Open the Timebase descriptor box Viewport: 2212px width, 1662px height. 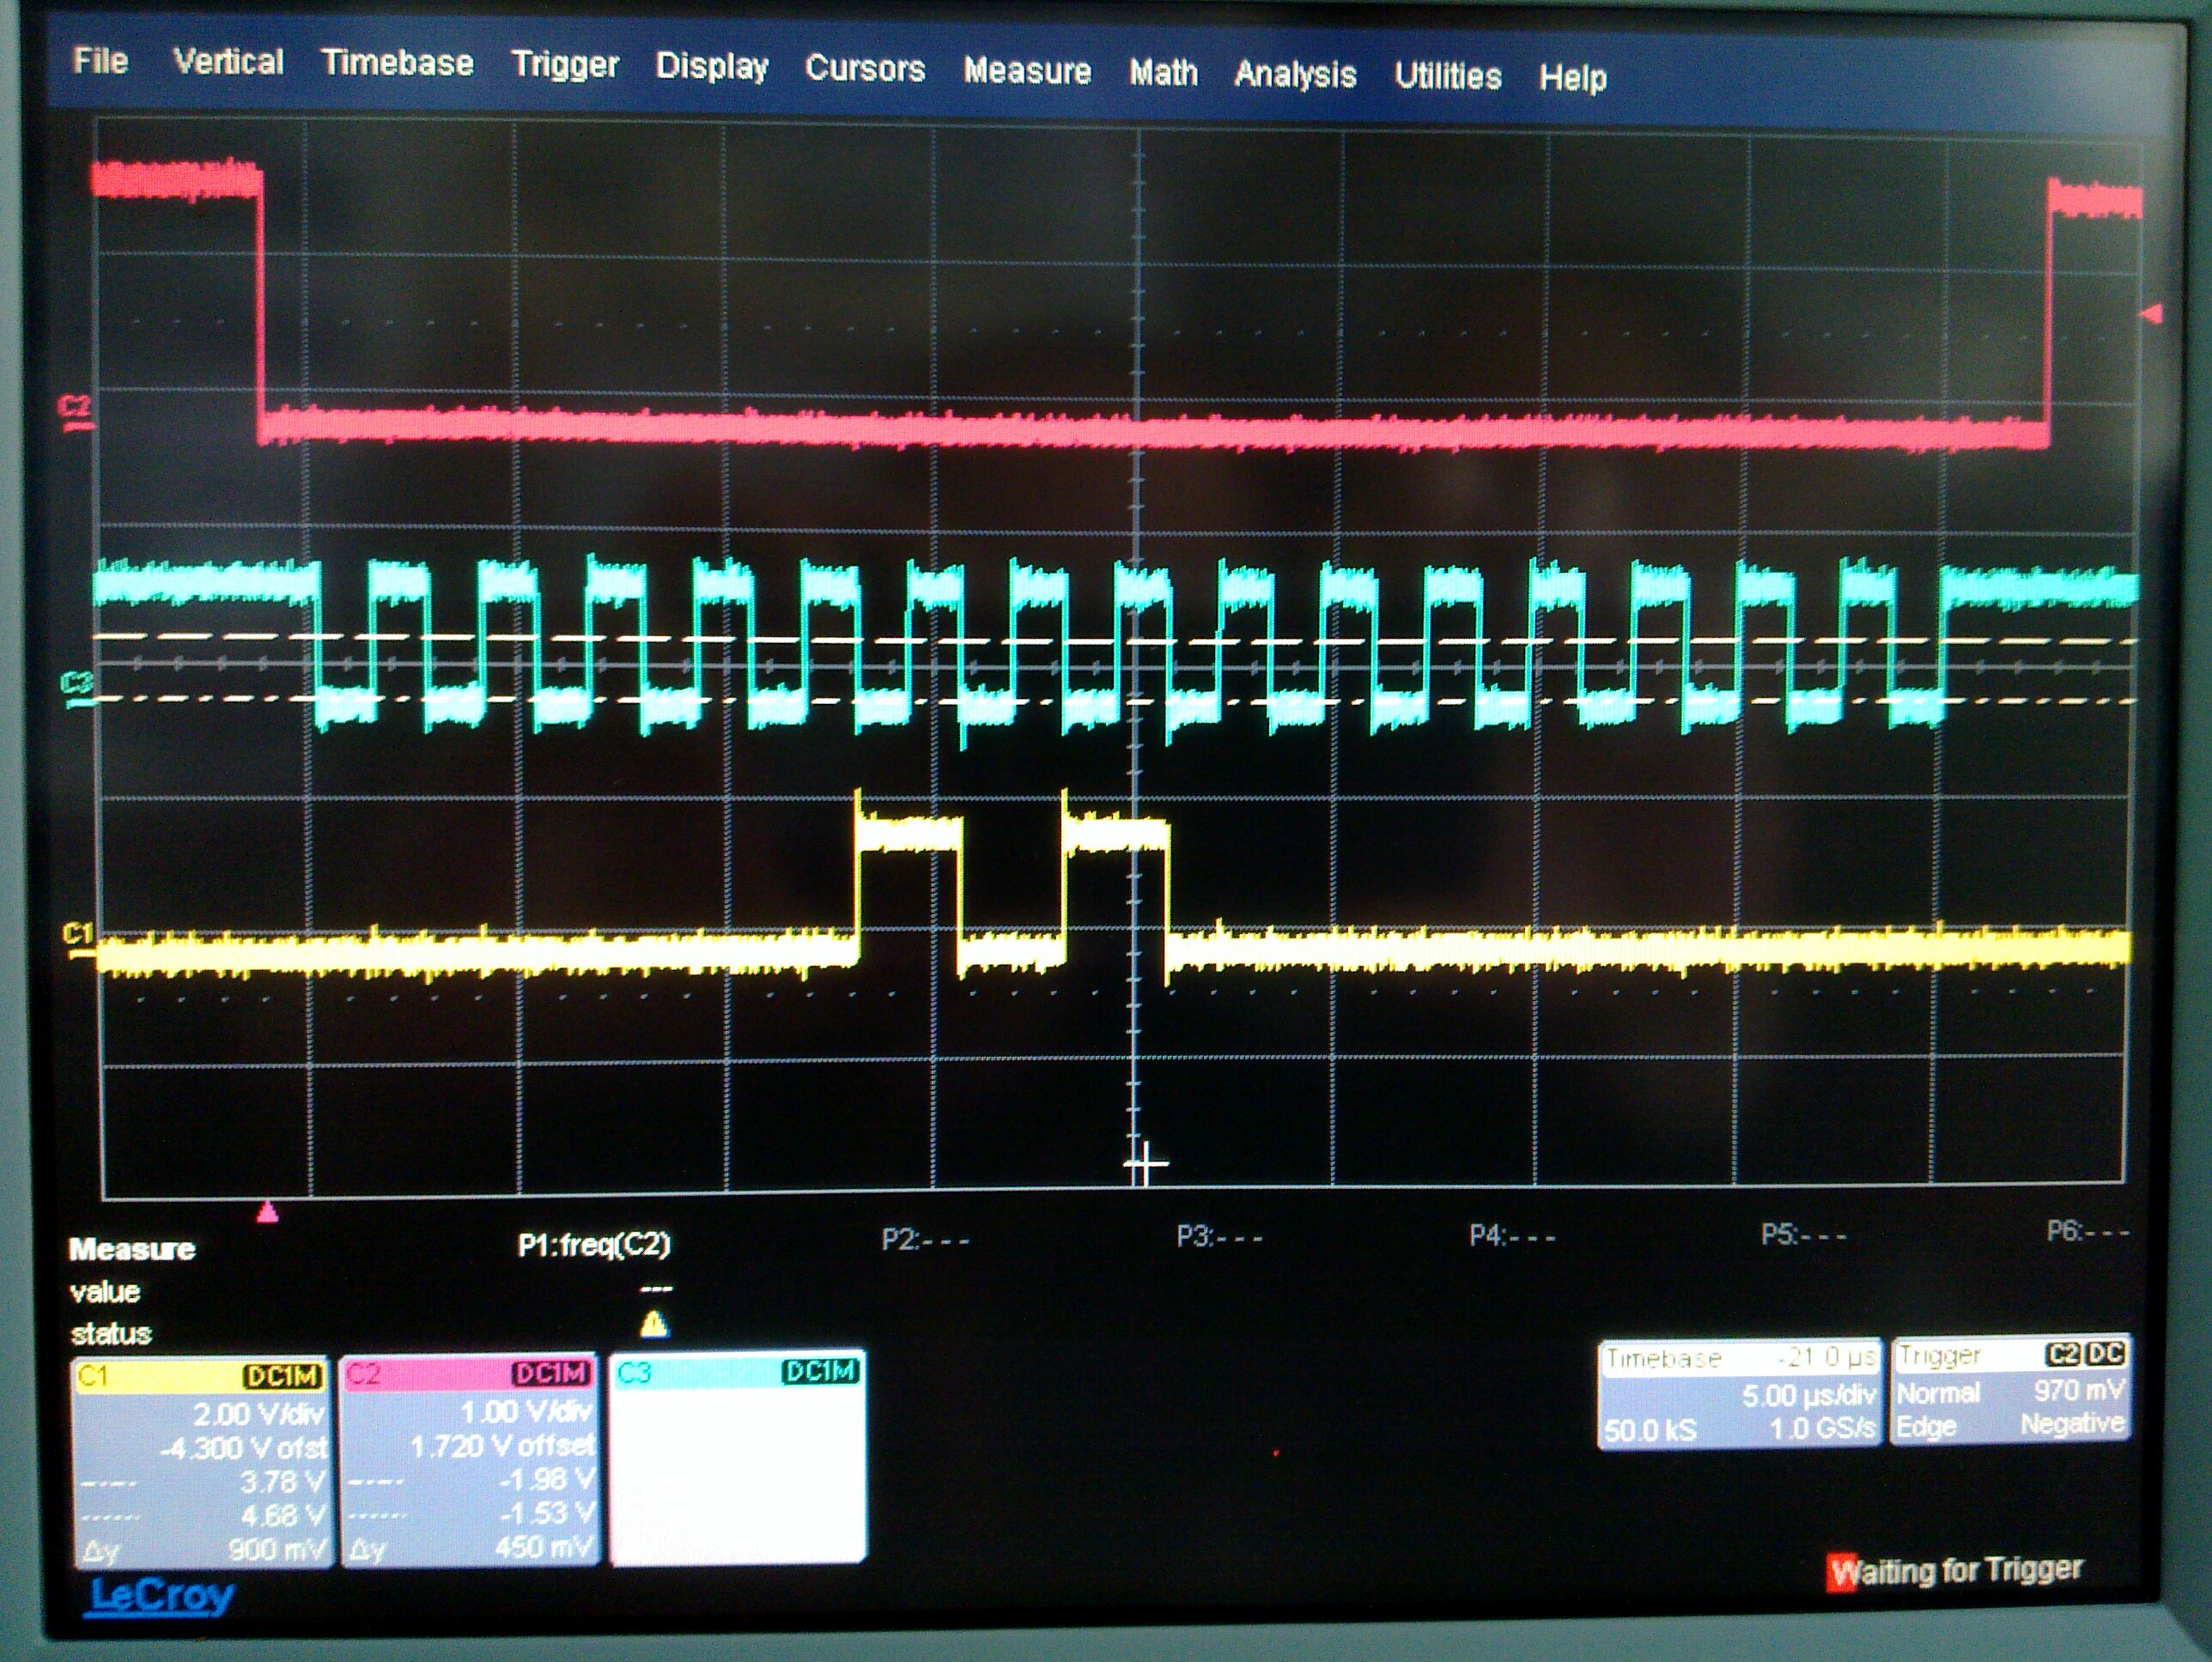pyautogui.click(x=1740, y=1393)
